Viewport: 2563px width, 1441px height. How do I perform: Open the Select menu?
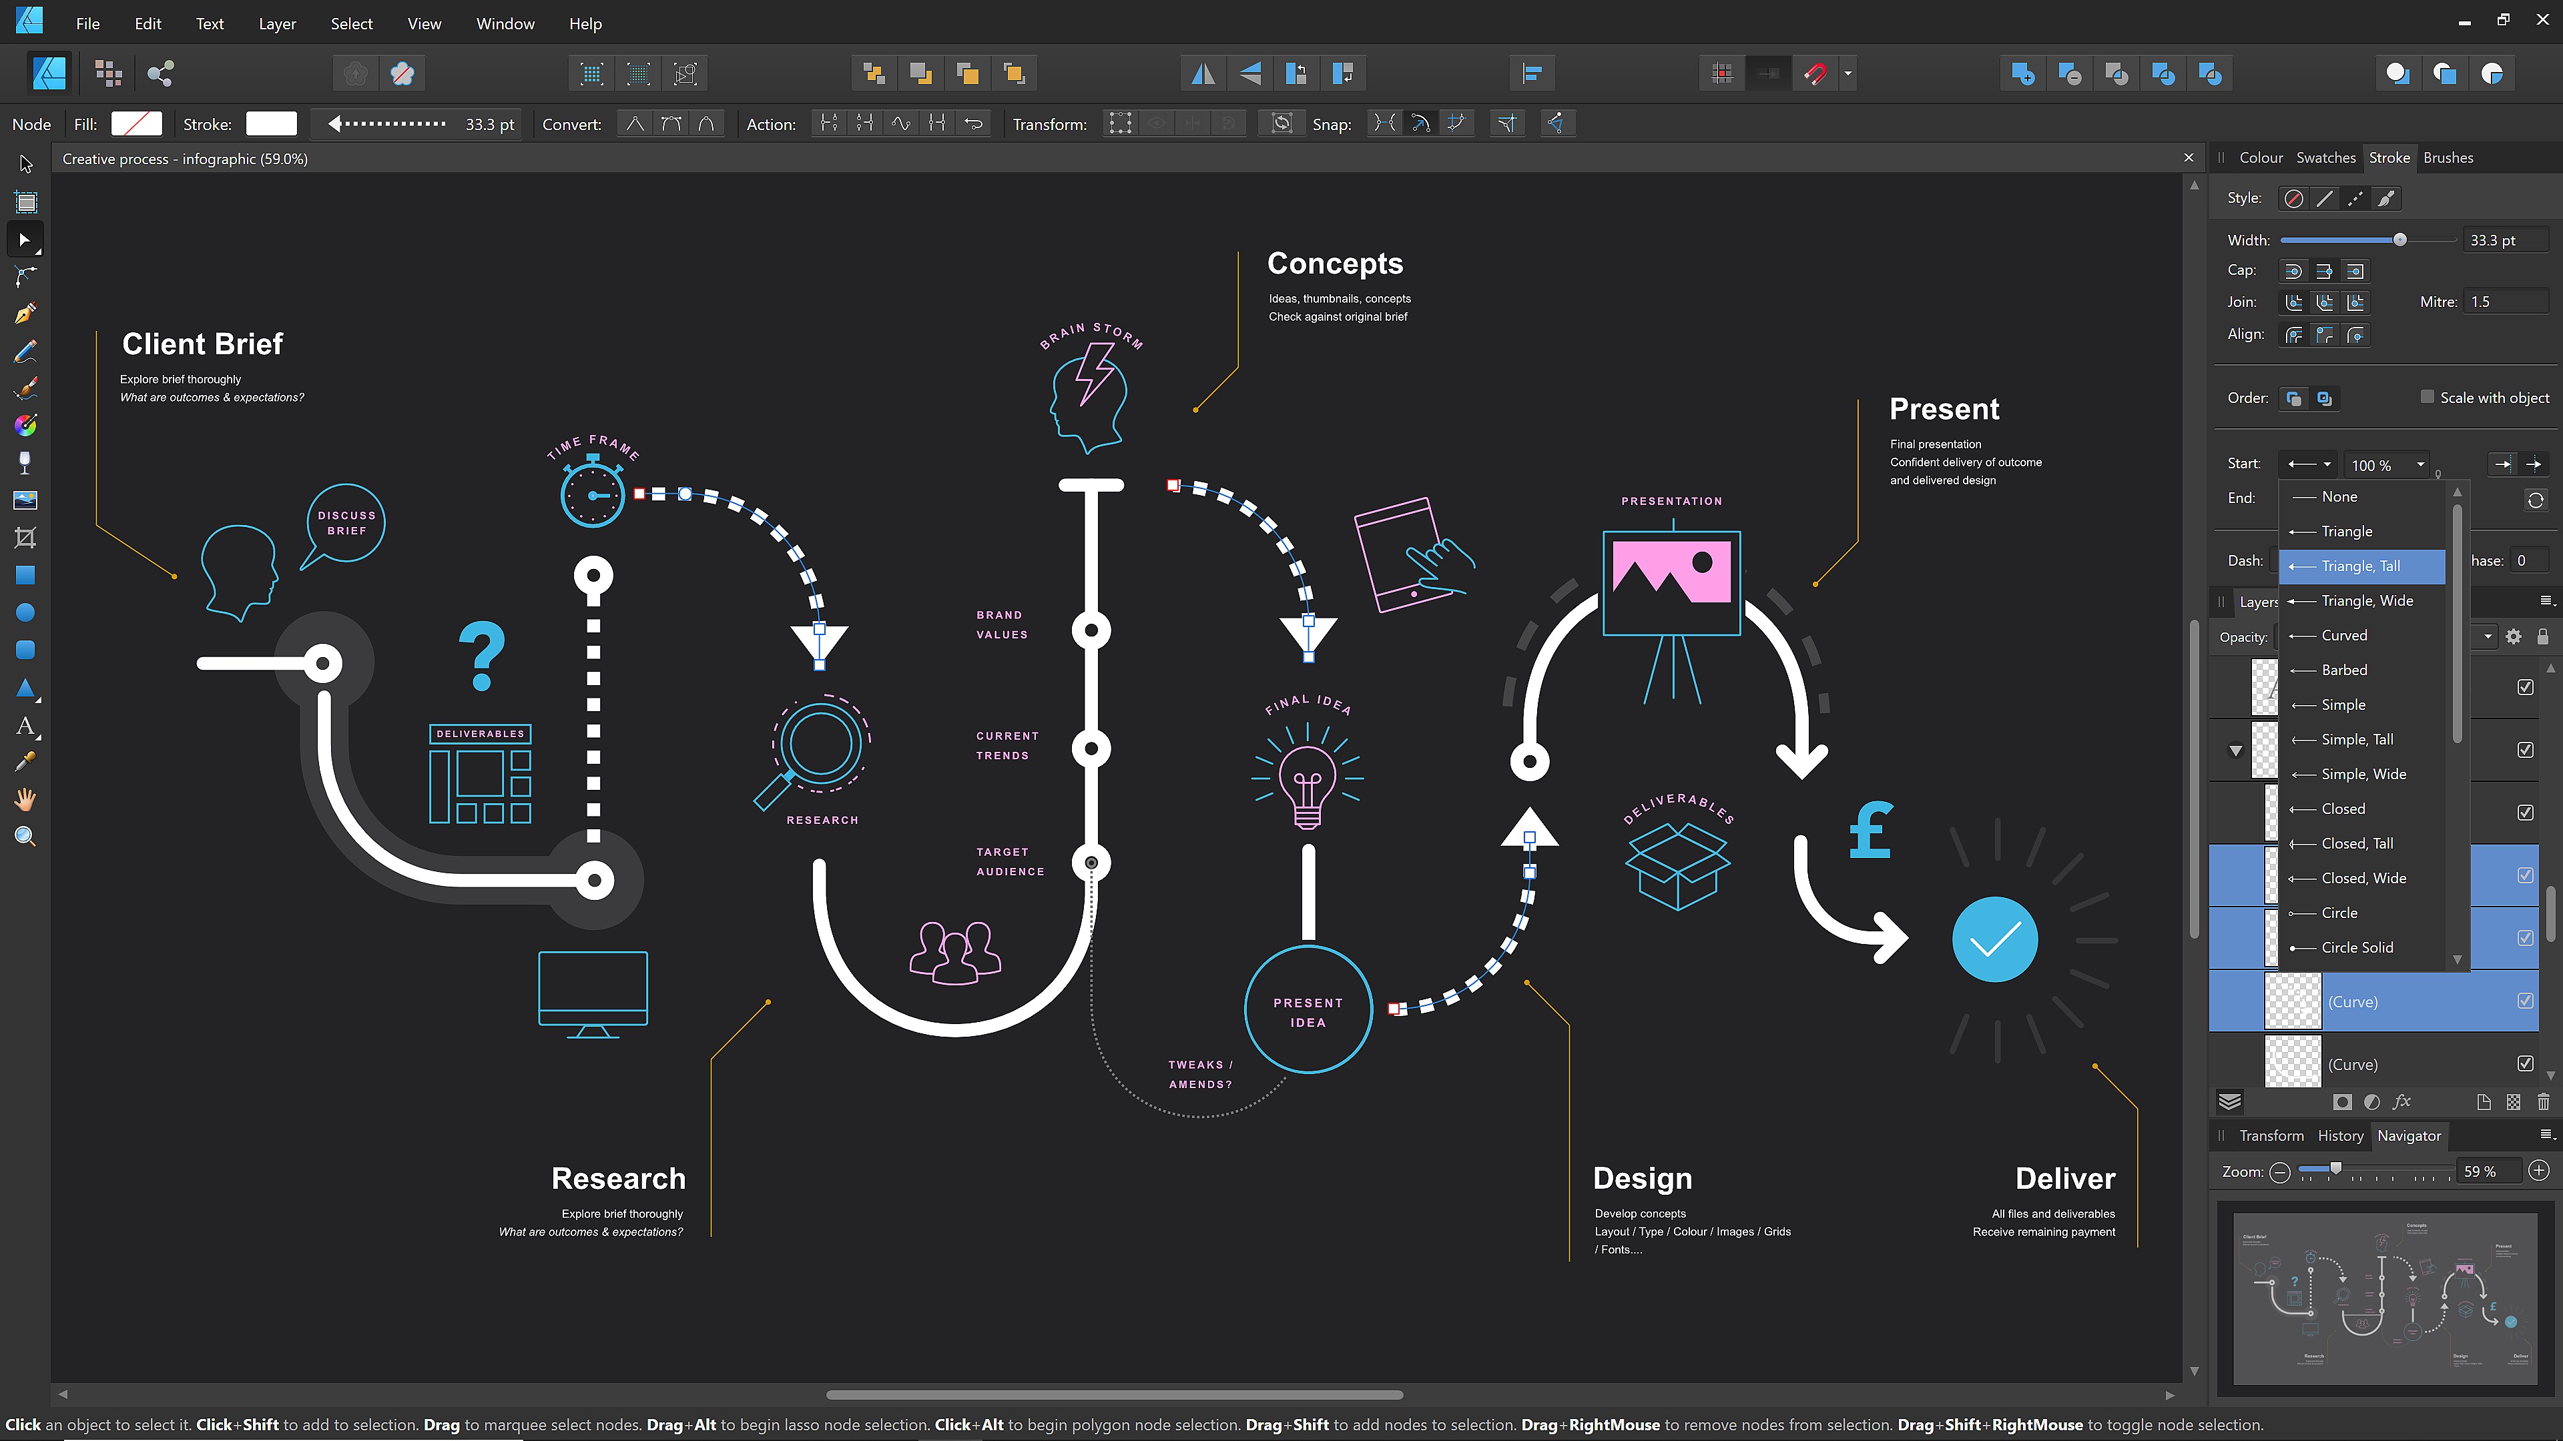pos(350,23)
